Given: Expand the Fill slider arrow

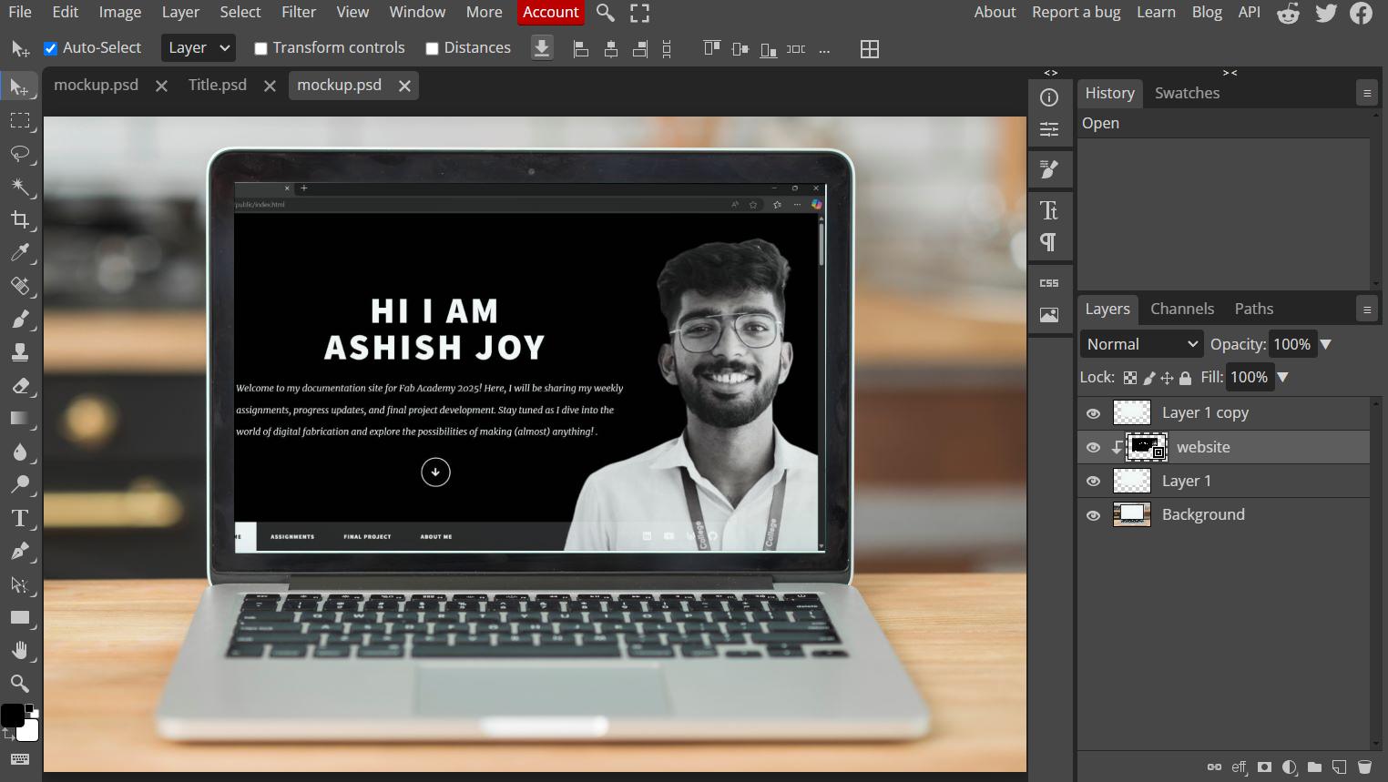Looking at the screenshot, I should pyautogui.click(x=1283, y=377).
